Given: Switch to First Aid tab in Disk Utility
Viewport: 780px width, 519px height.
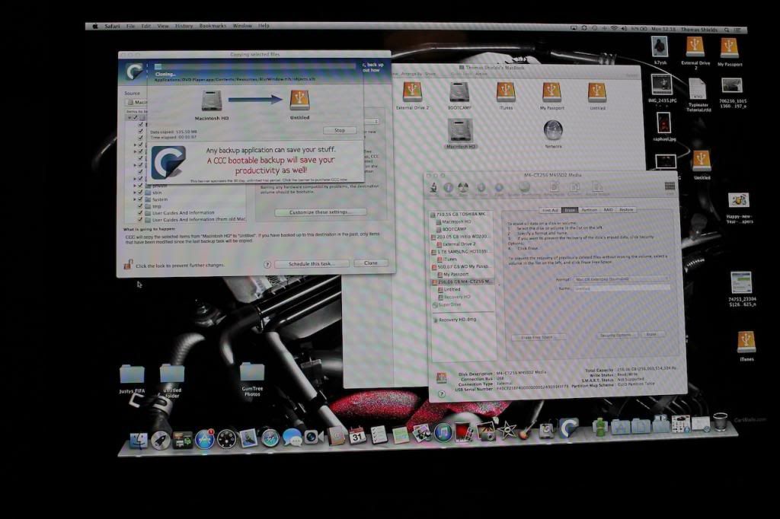Looking at the screenshot, I should point(550,210).
